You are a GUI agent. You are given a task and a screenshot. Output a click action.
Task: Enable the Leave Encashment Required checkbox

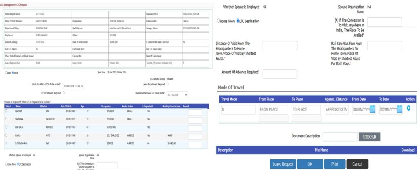pyautogui.click(x=167, y=84)
